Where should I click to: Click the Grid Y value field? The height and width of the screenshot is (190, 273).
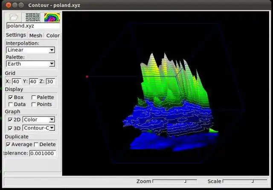coord(33,81)
